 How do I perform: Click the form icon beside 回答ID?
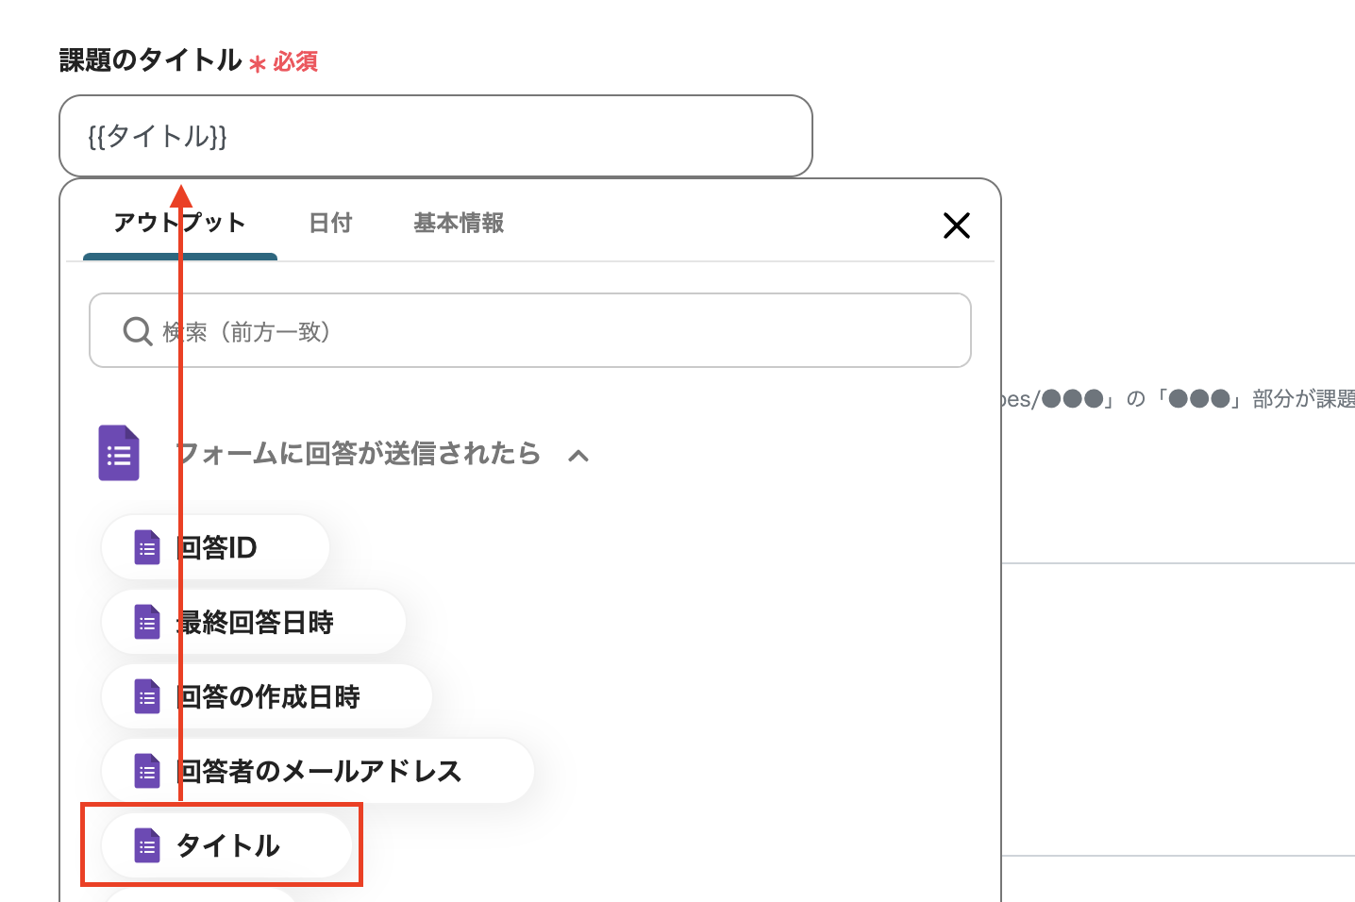(x=147, y=547)
